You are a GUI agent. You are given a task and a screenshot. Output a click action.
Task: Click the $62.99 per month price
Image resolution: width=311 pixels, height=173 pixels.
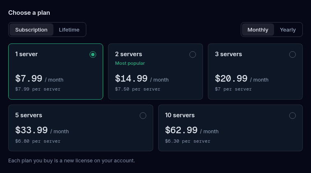tap(192, 130)
